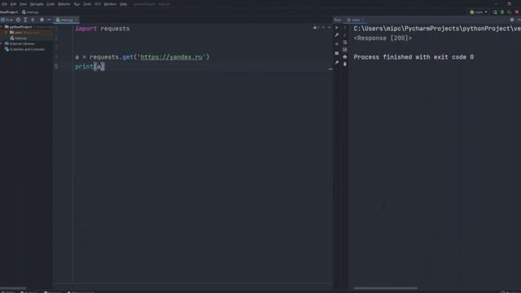Open the Window menu

[x=110, y=4]
